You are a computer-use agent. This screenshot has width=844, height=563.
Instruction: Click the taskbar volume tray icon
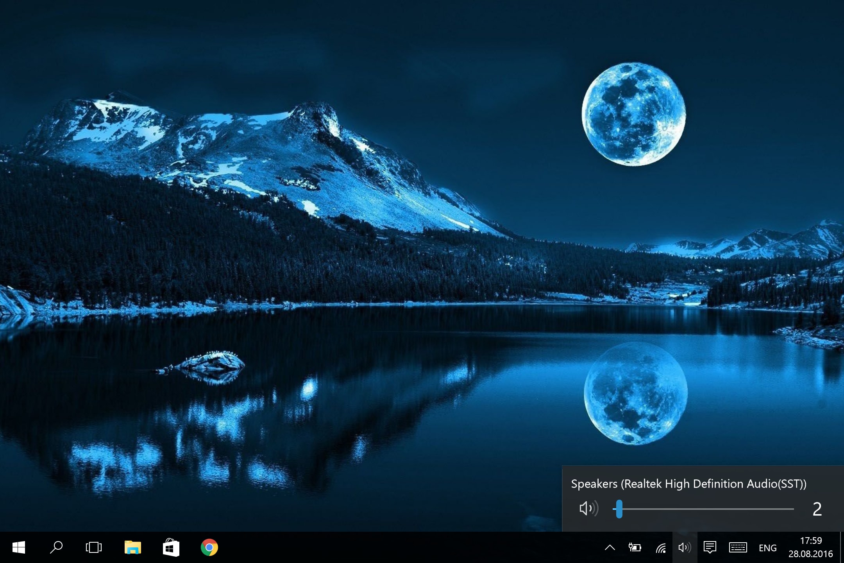coord(685,547)
